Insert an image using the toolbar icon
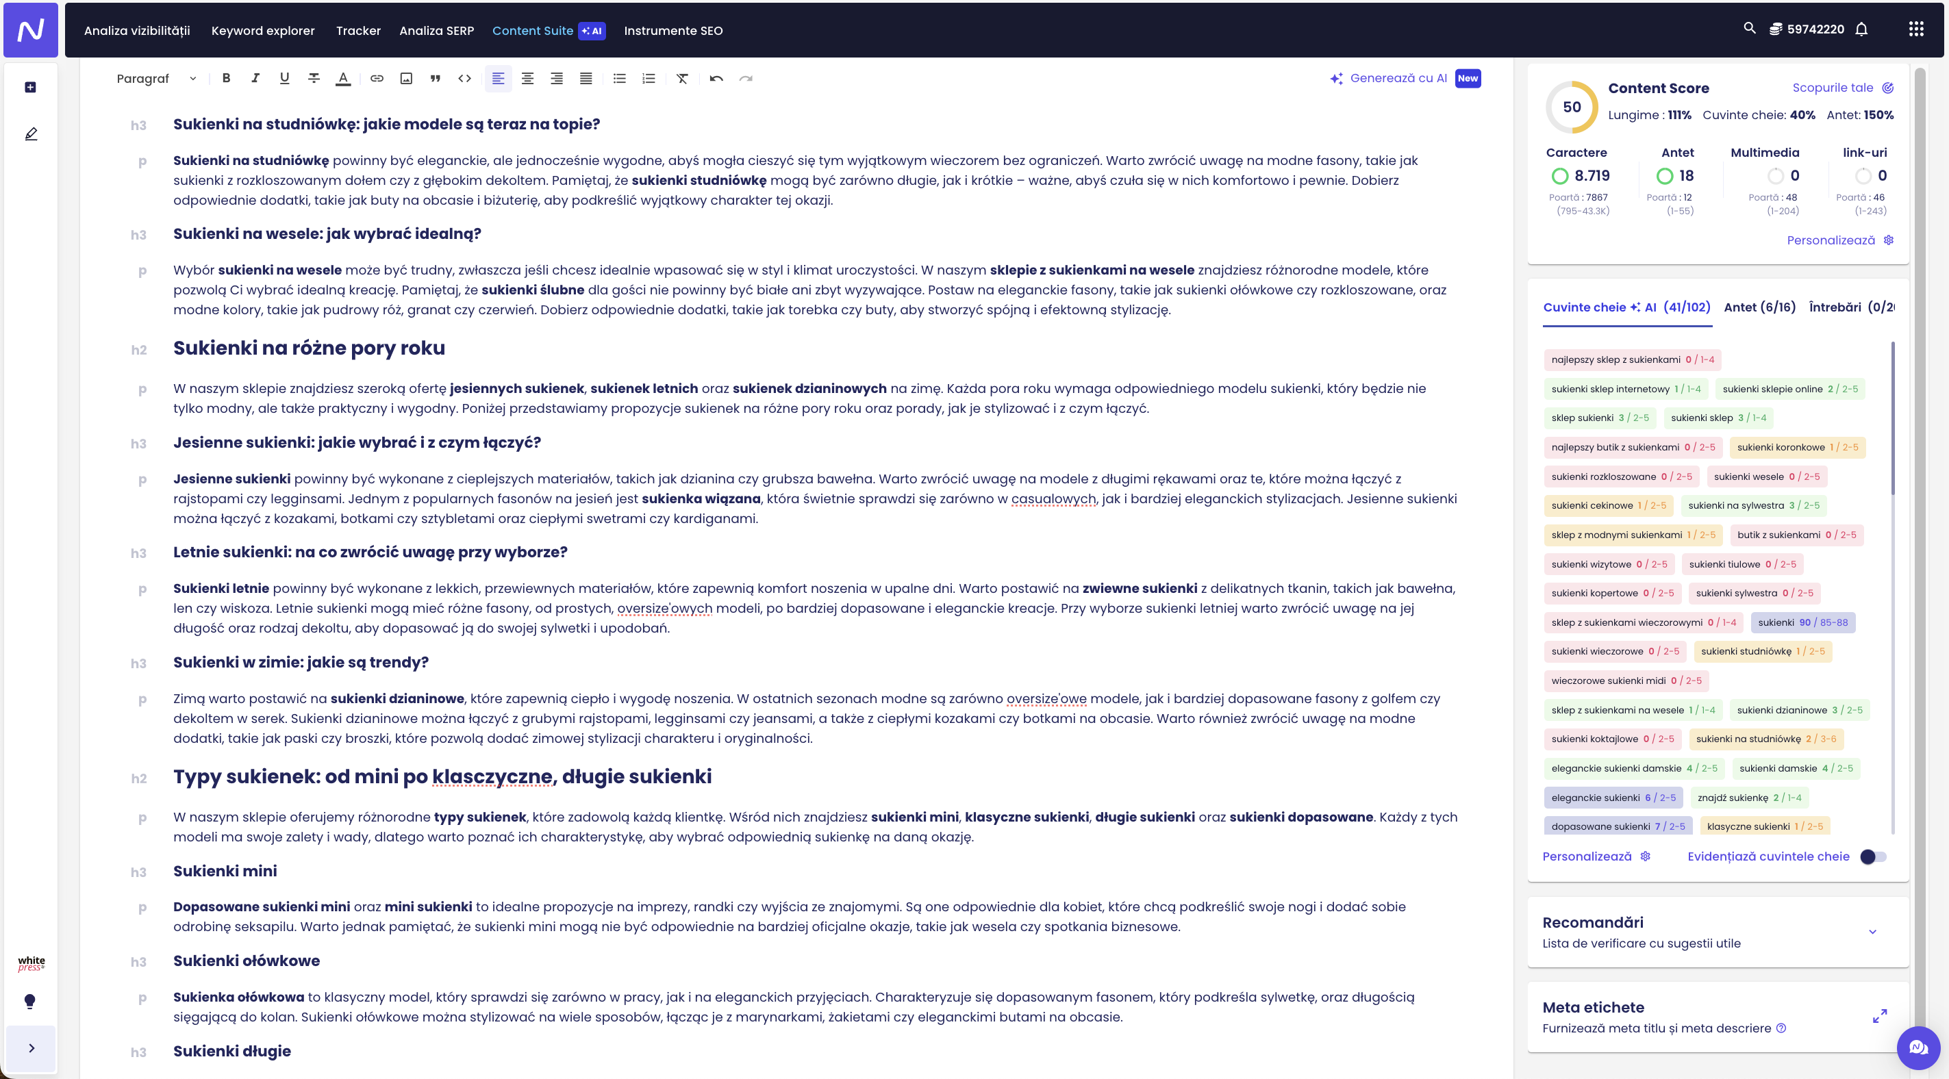This screenshot has height=1079, width=1949. coord(406,78)
